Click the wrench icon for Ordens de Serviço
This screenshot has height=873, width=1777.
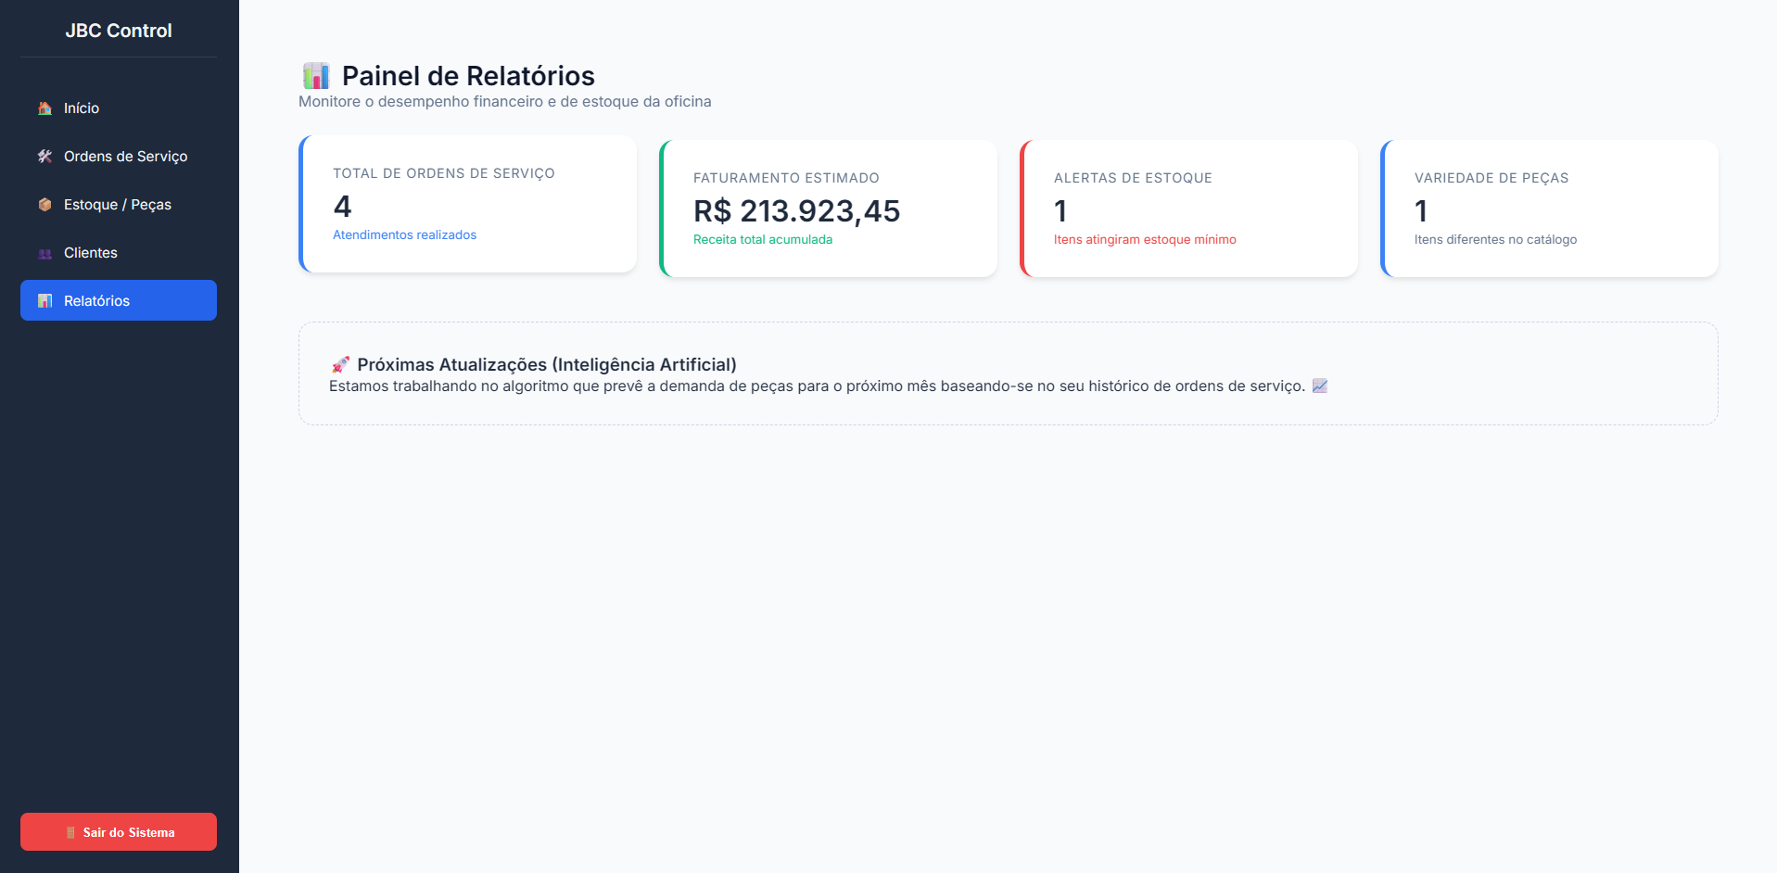(44, 157)
